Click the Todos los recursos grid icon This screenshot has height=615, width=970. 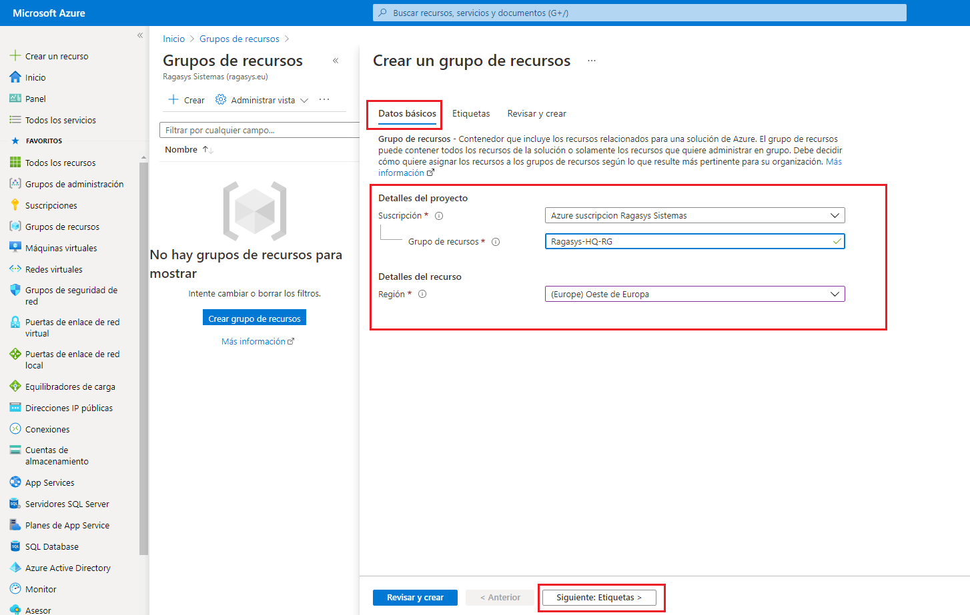(15, 163)
